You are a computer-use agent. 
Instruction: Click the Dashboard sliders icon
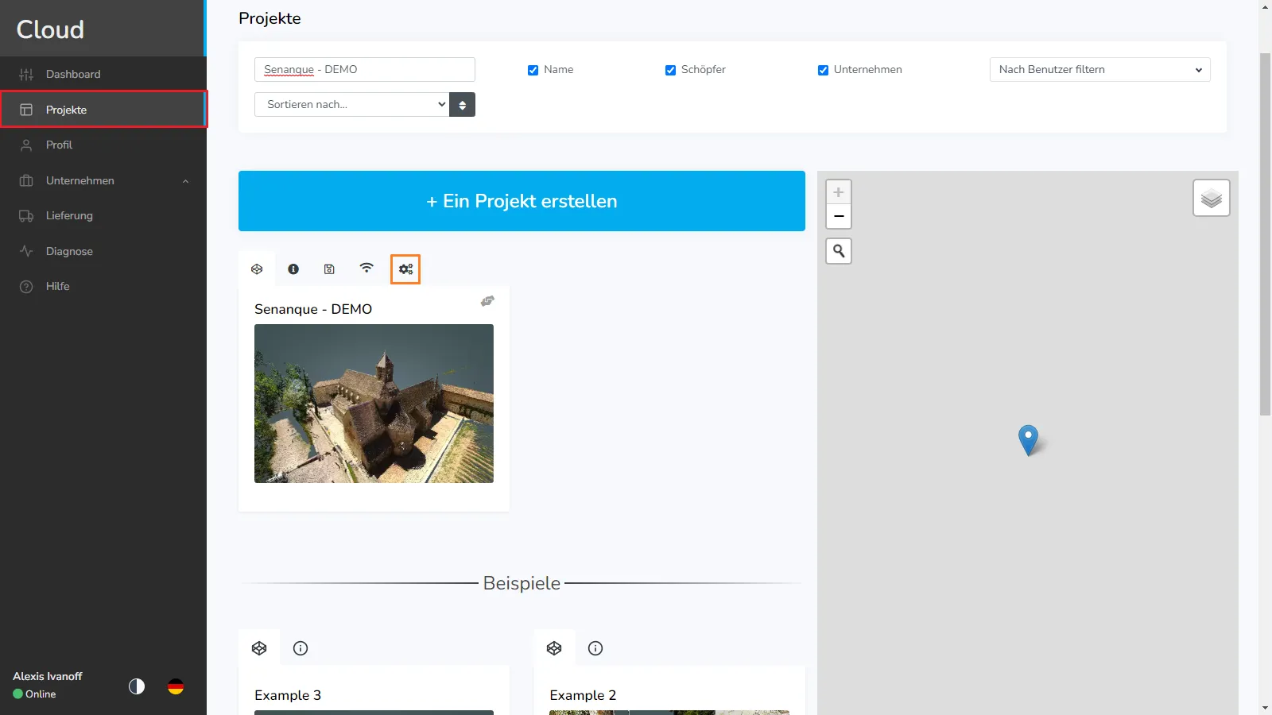(26, 74)
